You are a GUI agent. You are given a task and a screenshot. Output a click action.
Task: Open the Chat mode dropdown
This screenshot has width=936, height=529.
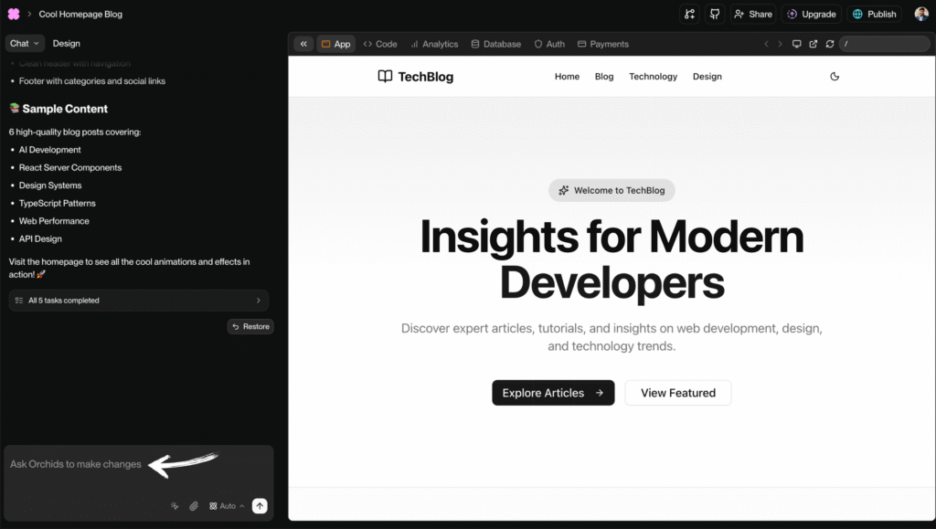pos(25,43)
